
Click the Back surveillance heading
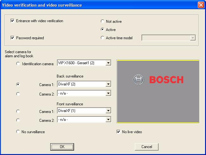click(x=70, y=76)
